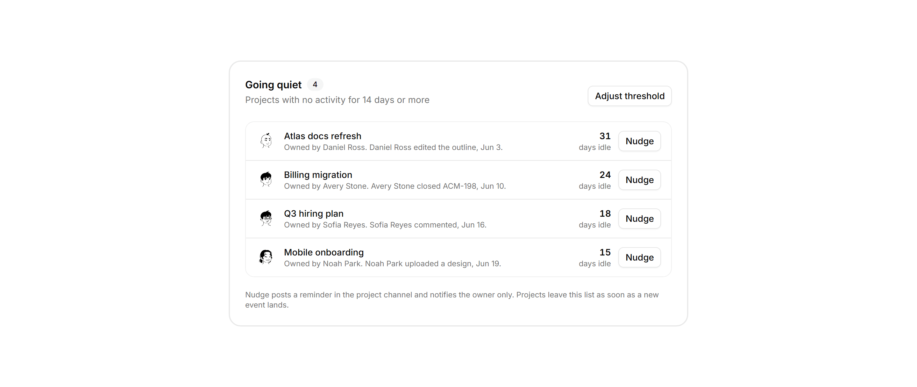Open the Mobile onboarding title
Viewport: 917px width, 387px height.
[323, 252]
